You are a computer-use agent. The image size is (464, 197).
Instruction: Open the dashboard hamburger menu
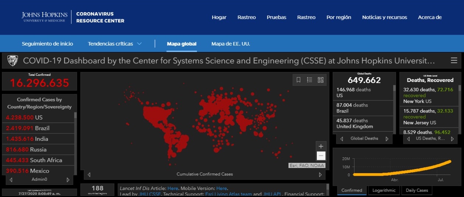[454, 61]
